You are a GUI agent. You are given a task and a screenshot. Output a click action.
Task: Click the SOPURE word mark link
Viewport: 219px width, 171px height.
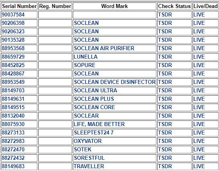(84, 65)
